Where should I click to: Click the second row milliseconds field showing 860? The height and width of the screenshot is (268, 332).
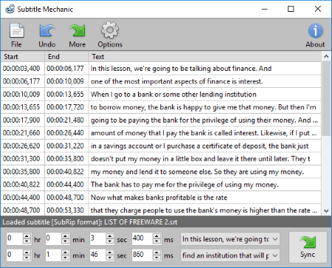click(x=142, y=255)
